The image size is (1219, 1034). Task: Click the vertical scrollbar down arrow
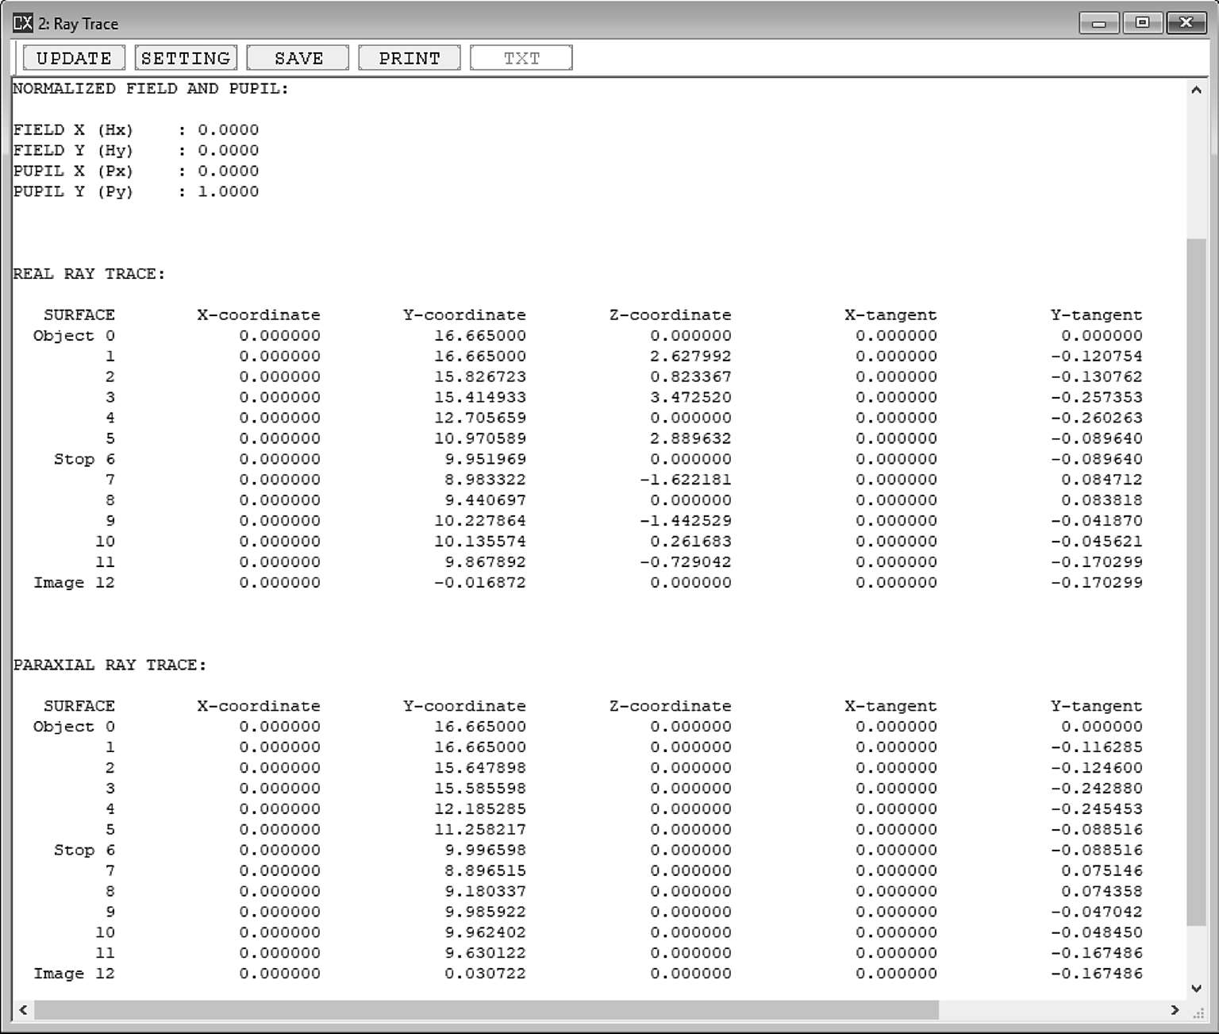click(x=1196, y=988)
